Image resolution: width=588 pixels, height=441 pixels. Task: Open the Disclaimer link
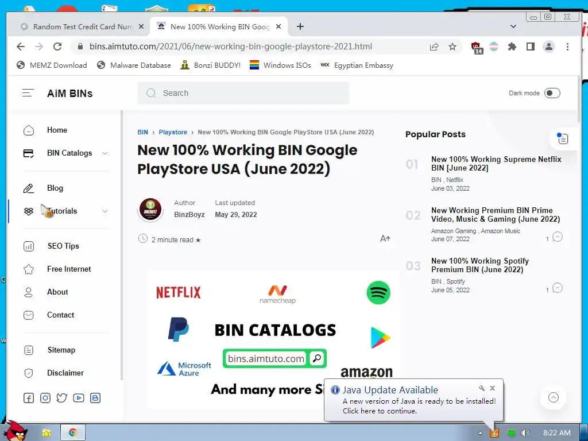(x=65, y=373)
